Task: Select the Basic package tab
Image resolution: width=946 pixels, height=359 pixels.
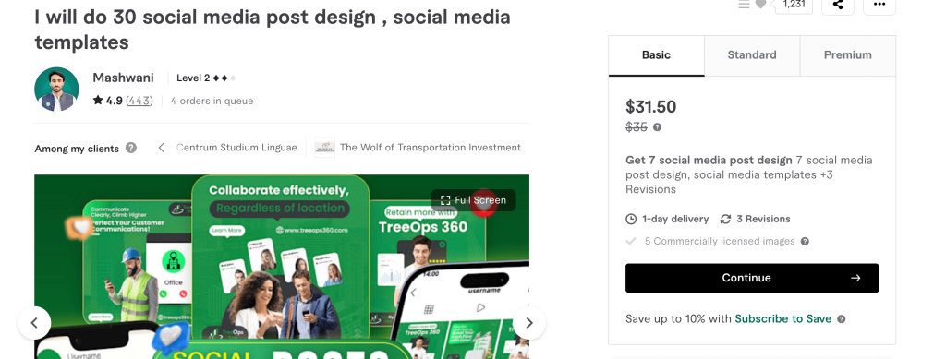Action: click(657, 55)
